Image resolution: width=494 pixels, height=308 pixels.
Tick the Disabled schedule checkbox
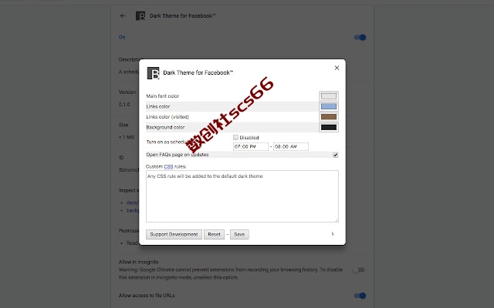tap(235, 137)
